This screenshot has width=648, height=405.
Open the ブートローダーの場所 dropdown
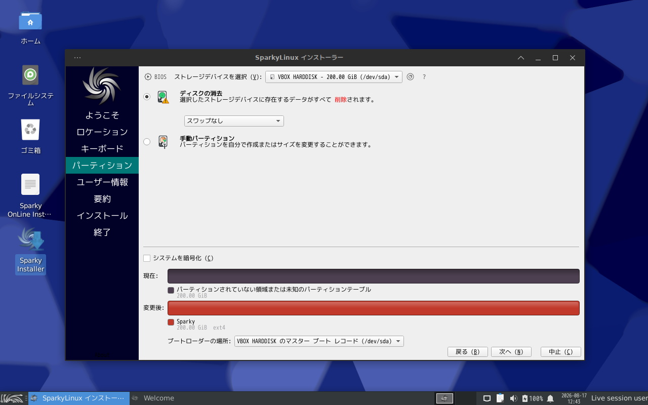[x=319, y=341]
